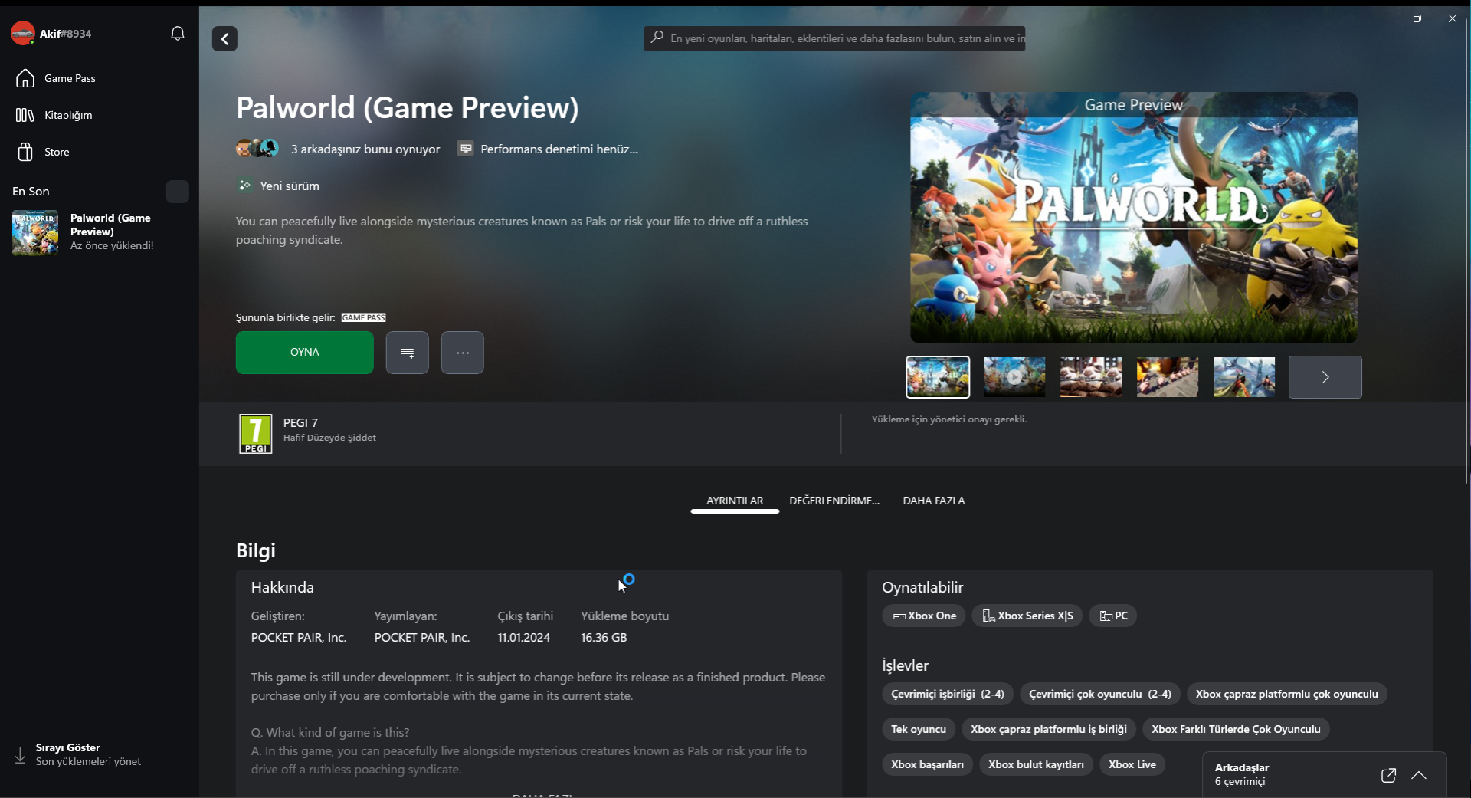The width and height of the screenshot is (1471, 798).
Task: Click the PC platform tag
Action: click(1113, 616)
